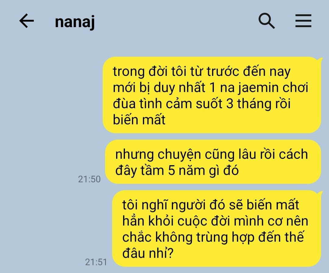The height and width of the screenshot is (273, 329).
Task: Select the message "nhưng chuyện cũng lâu rồi"
Action: (213, 161)
